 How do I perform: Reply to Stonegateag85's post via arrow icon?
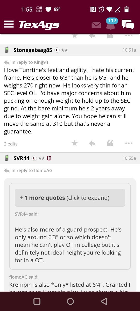coord(92,143)
